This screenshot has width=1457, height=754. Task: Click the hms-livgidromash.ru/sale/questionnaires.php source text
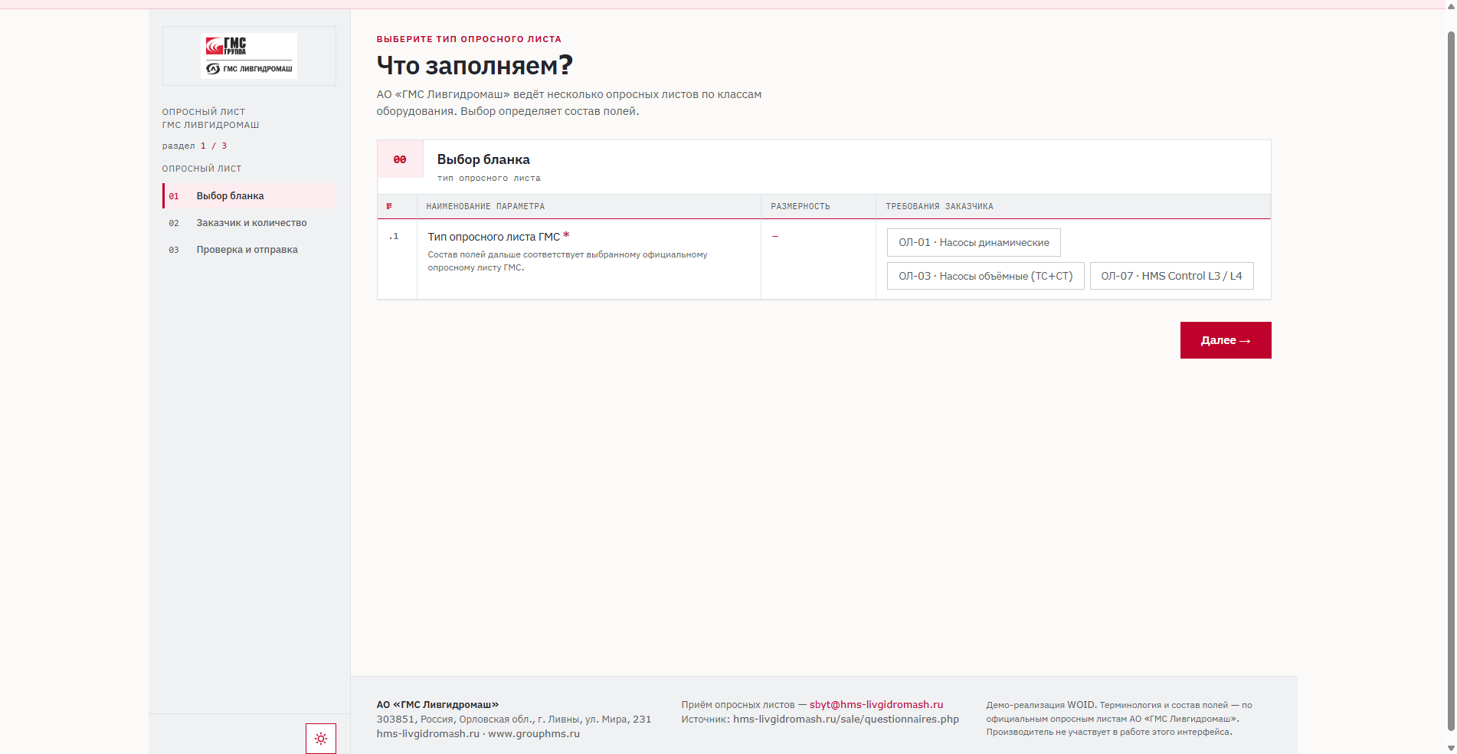[x=846, y=720]
